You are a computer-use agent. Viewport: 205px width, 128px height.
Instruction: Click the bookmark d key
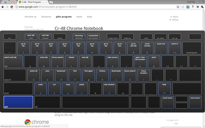61,75
